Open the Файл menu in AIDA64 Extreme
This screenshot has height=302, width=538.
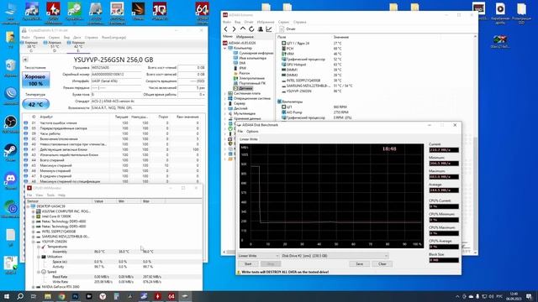[227, 22]
